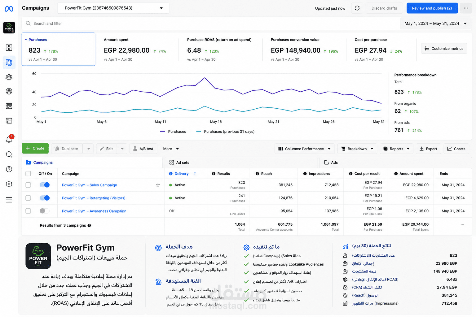This screenshot has height=317, width=476.
Task: Open the PowerFit Gym – Sales Campaign link
Action: [90, 185]
